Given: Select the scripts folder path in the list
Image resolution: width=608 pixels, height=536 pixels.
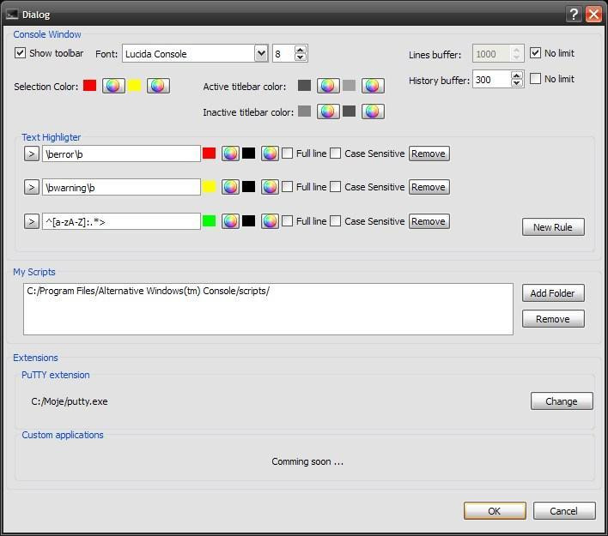Looking at the screenshot, I should click(148, 291).
